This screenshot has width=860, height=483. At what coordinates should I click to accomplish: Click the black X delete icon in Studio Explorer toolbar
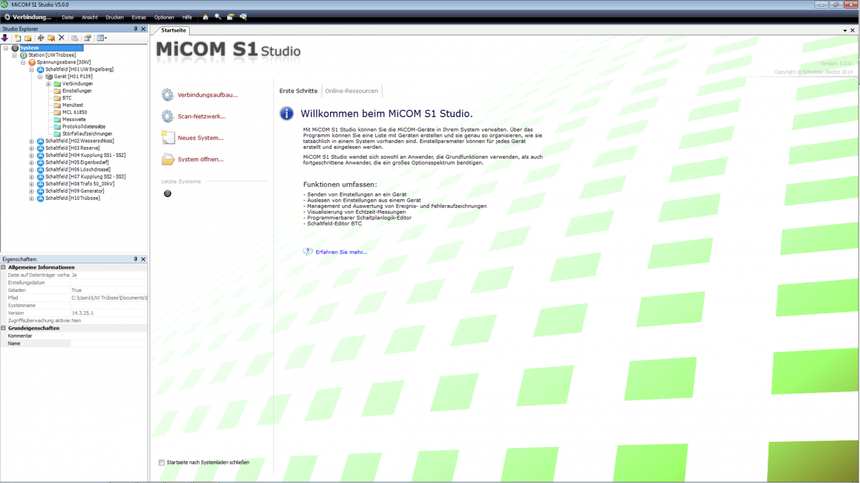[62, 38]
